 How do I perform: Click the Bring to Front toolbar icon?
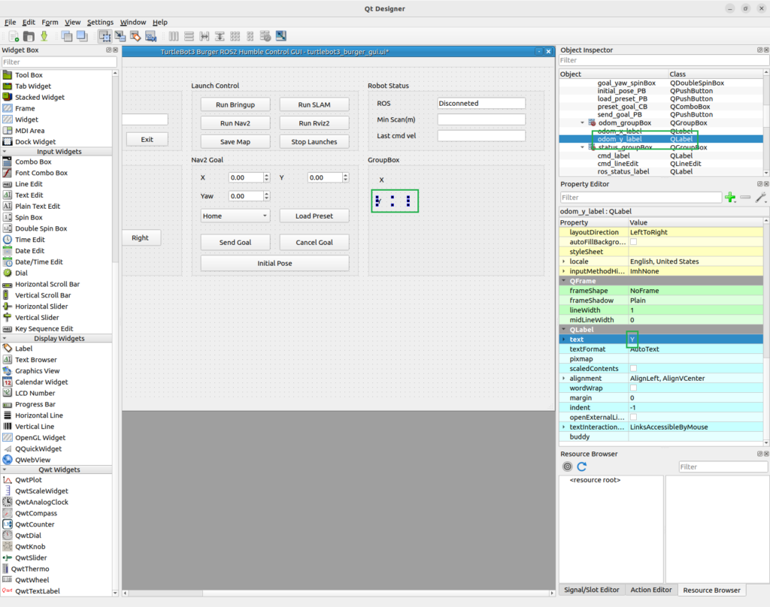[82, 36]
